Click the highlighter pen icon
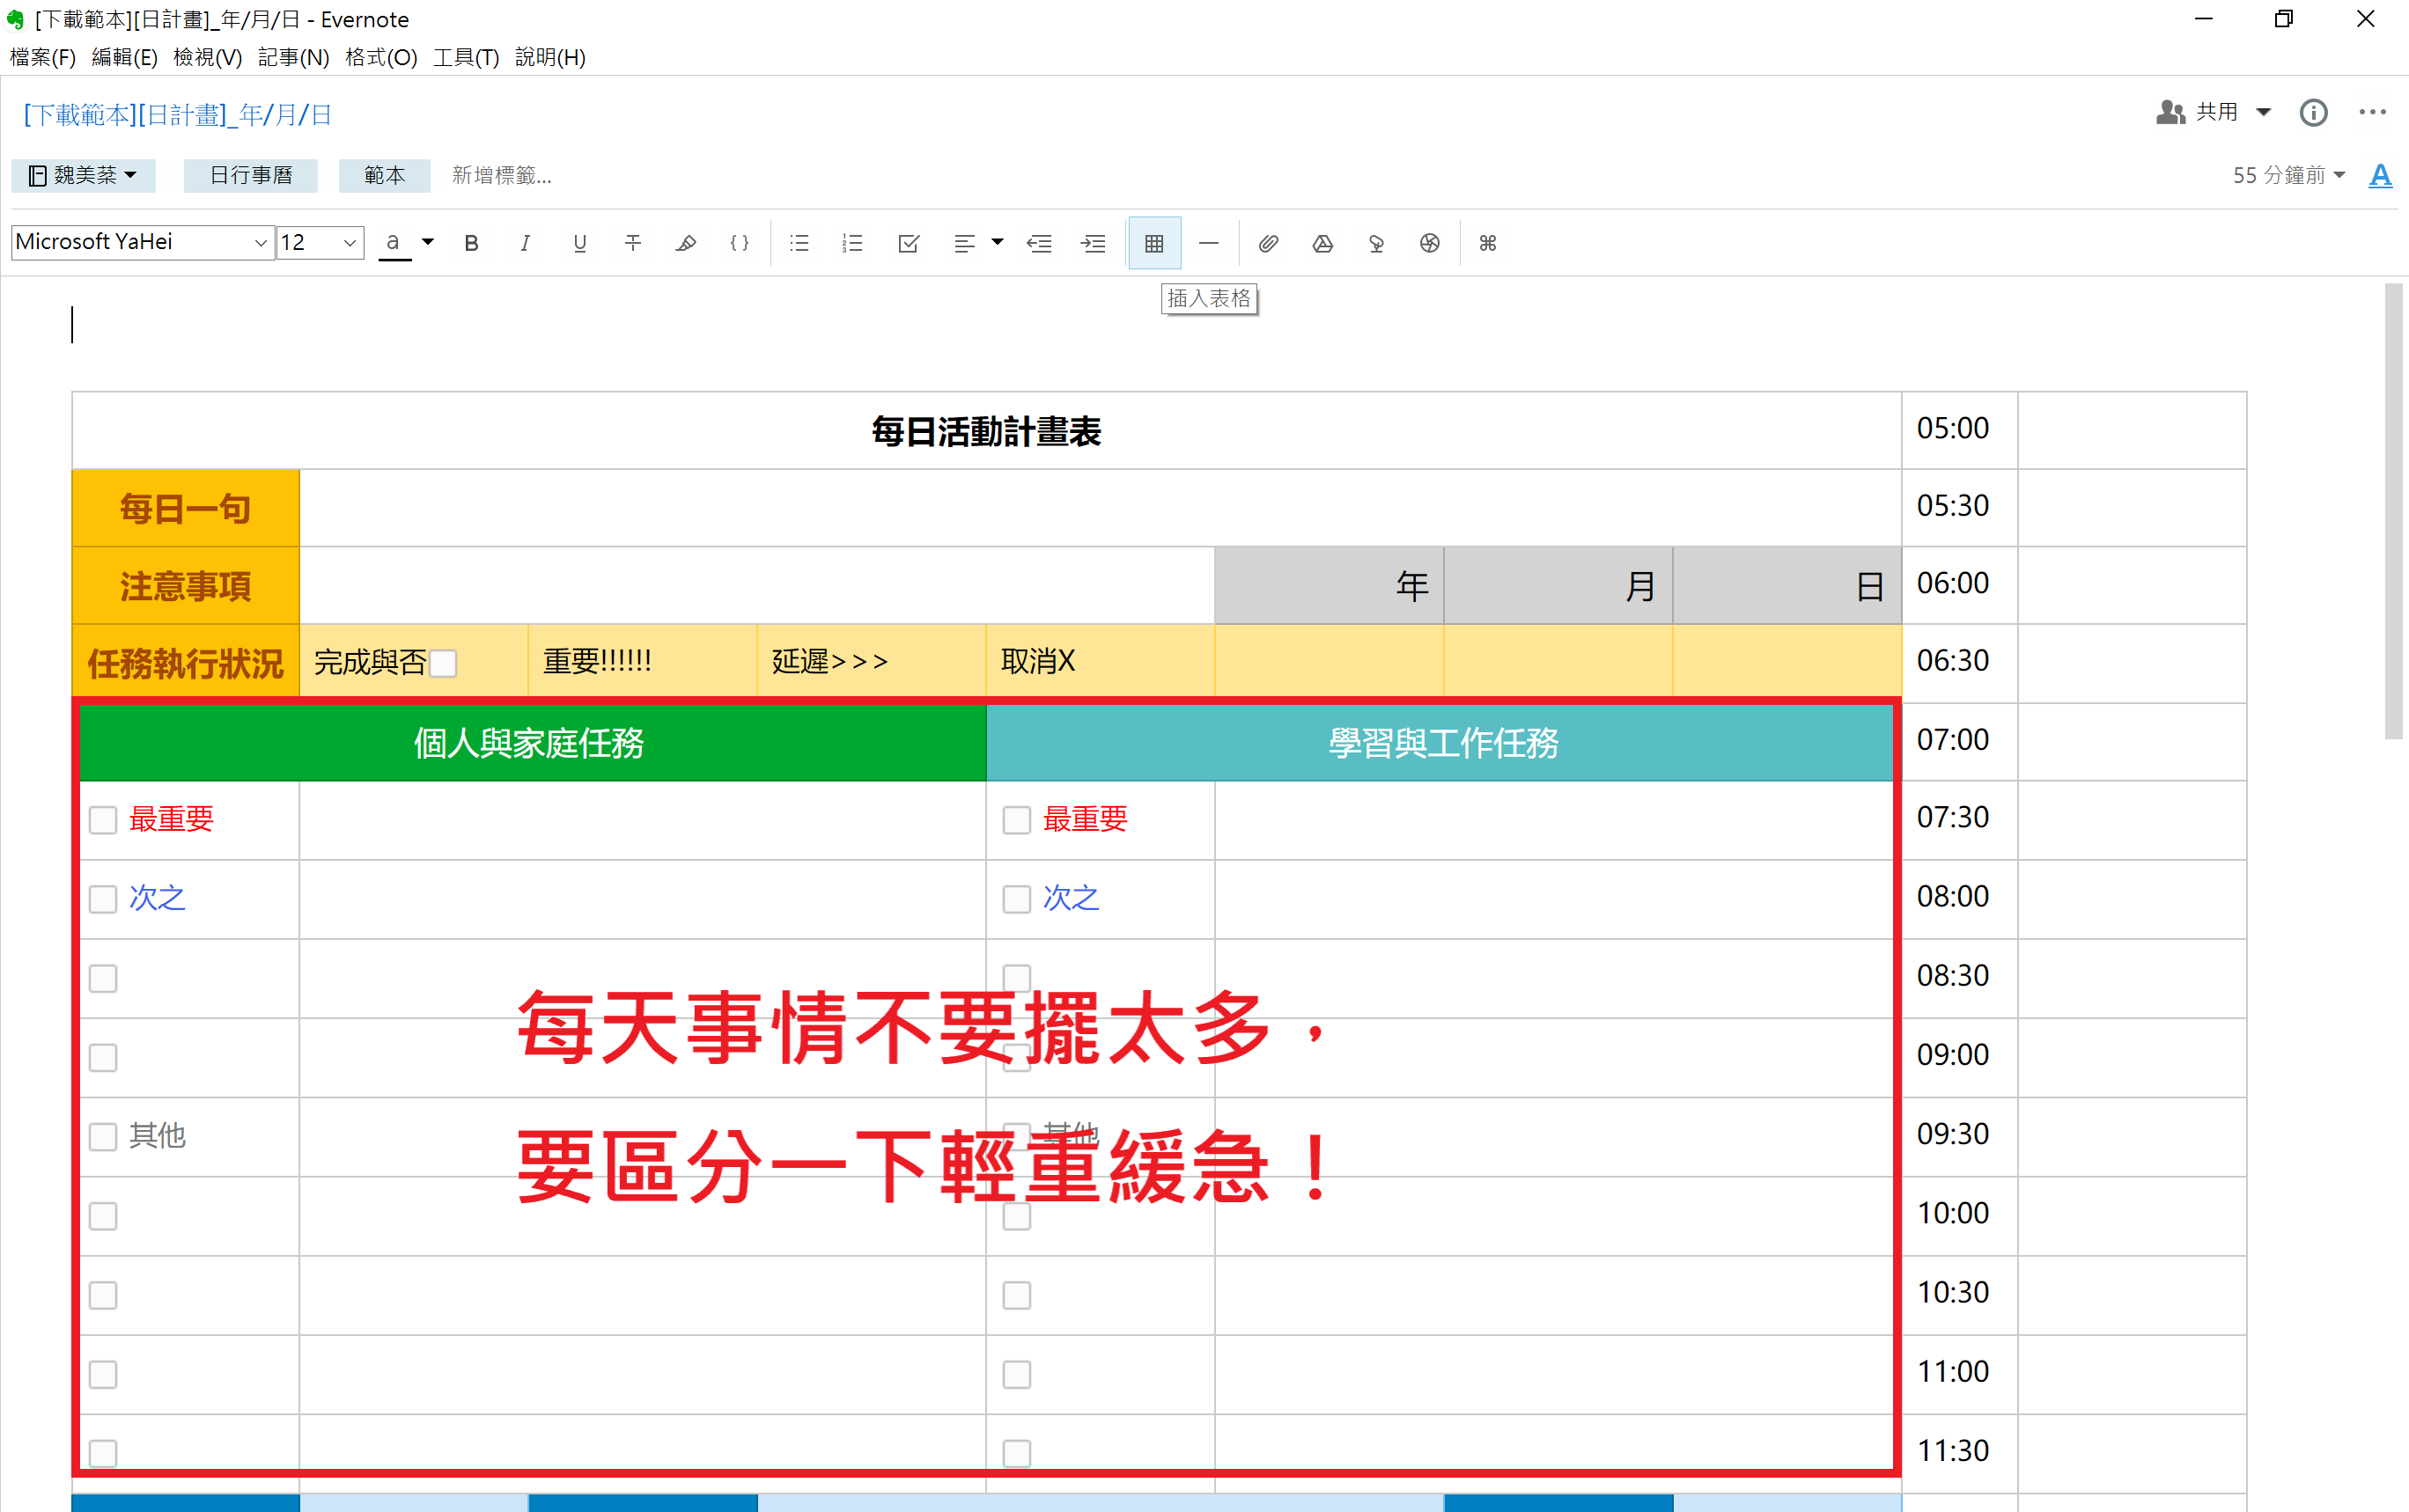2409x1512 pixels. point(685,243)
